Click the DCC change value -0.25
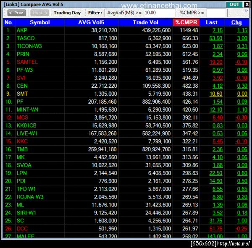 click(241, 229)
